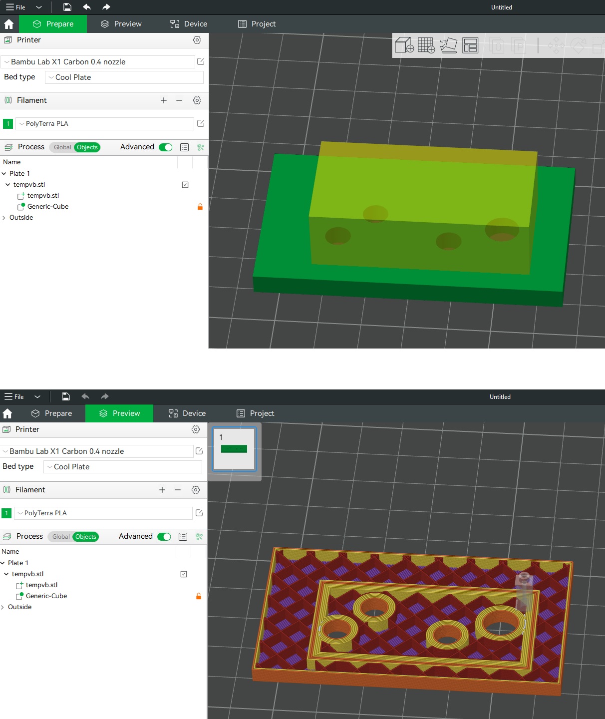Switch to Prepare tab in the Preview-view window
Image resolution: width=605 pixels, height=719 pixels.
tap(52, 413)
